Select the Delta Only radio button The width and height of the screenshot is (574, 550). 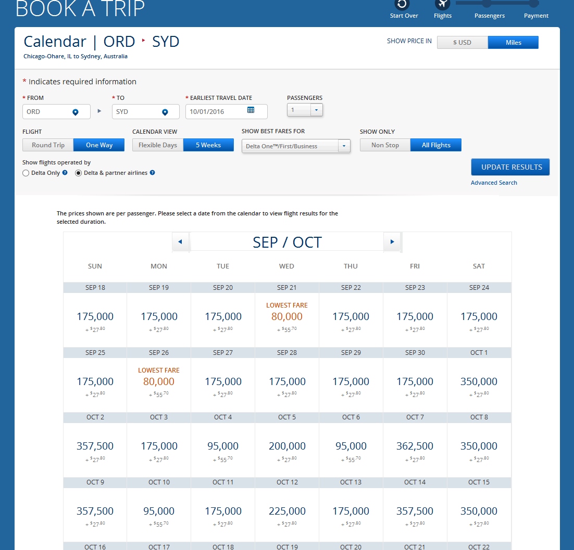26,173
